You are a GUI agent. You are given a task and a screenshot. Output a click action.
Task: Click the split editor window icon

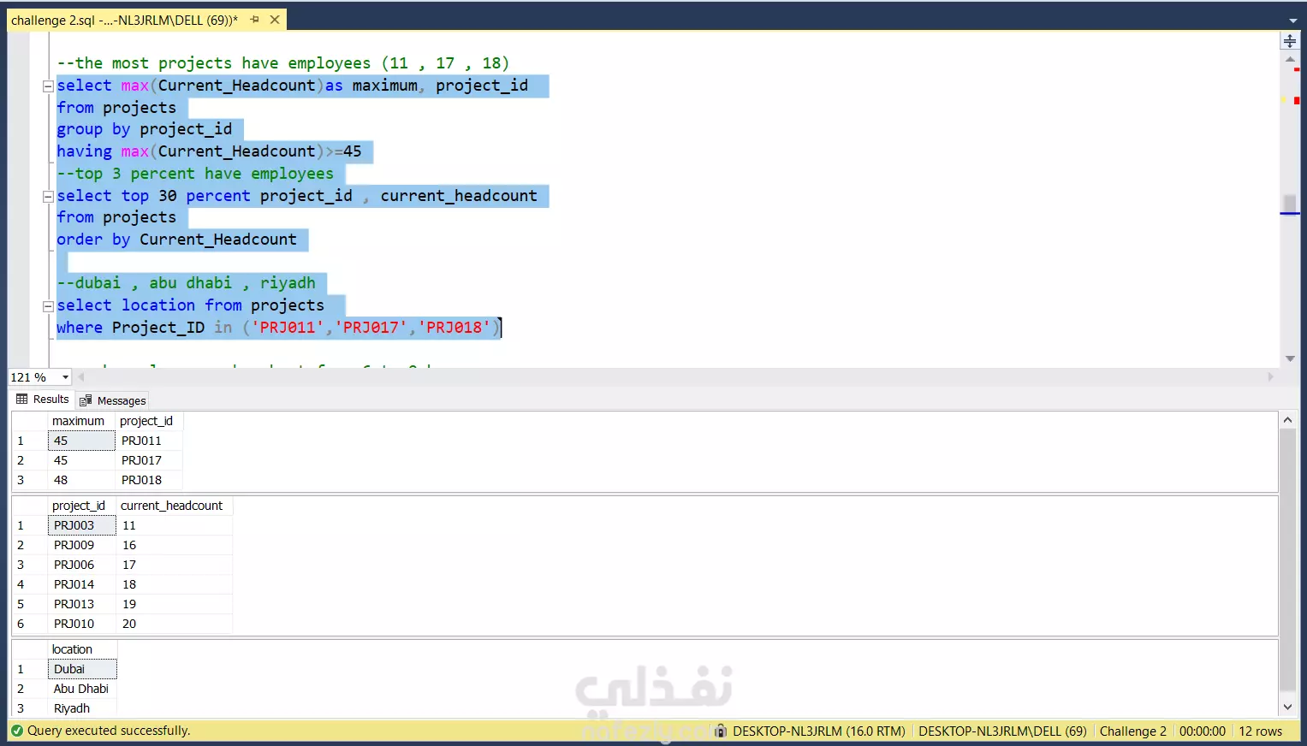click(x=1290, y=41)
